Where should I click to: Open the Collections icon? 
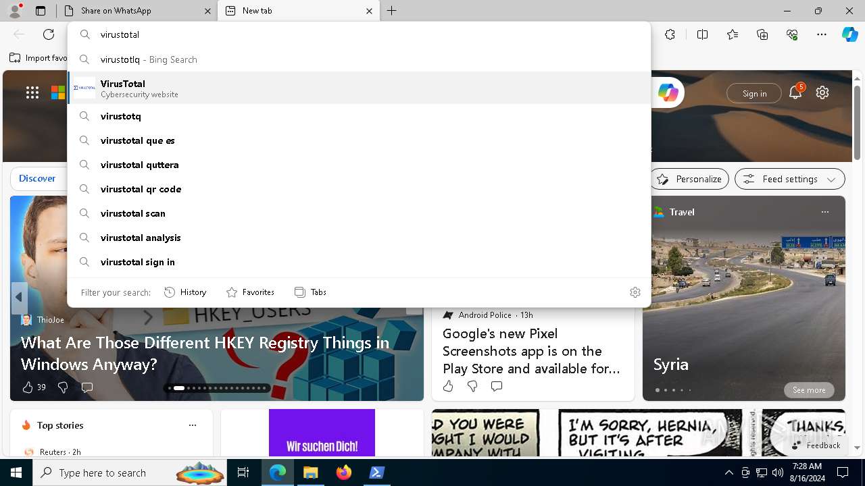point(762,34)
